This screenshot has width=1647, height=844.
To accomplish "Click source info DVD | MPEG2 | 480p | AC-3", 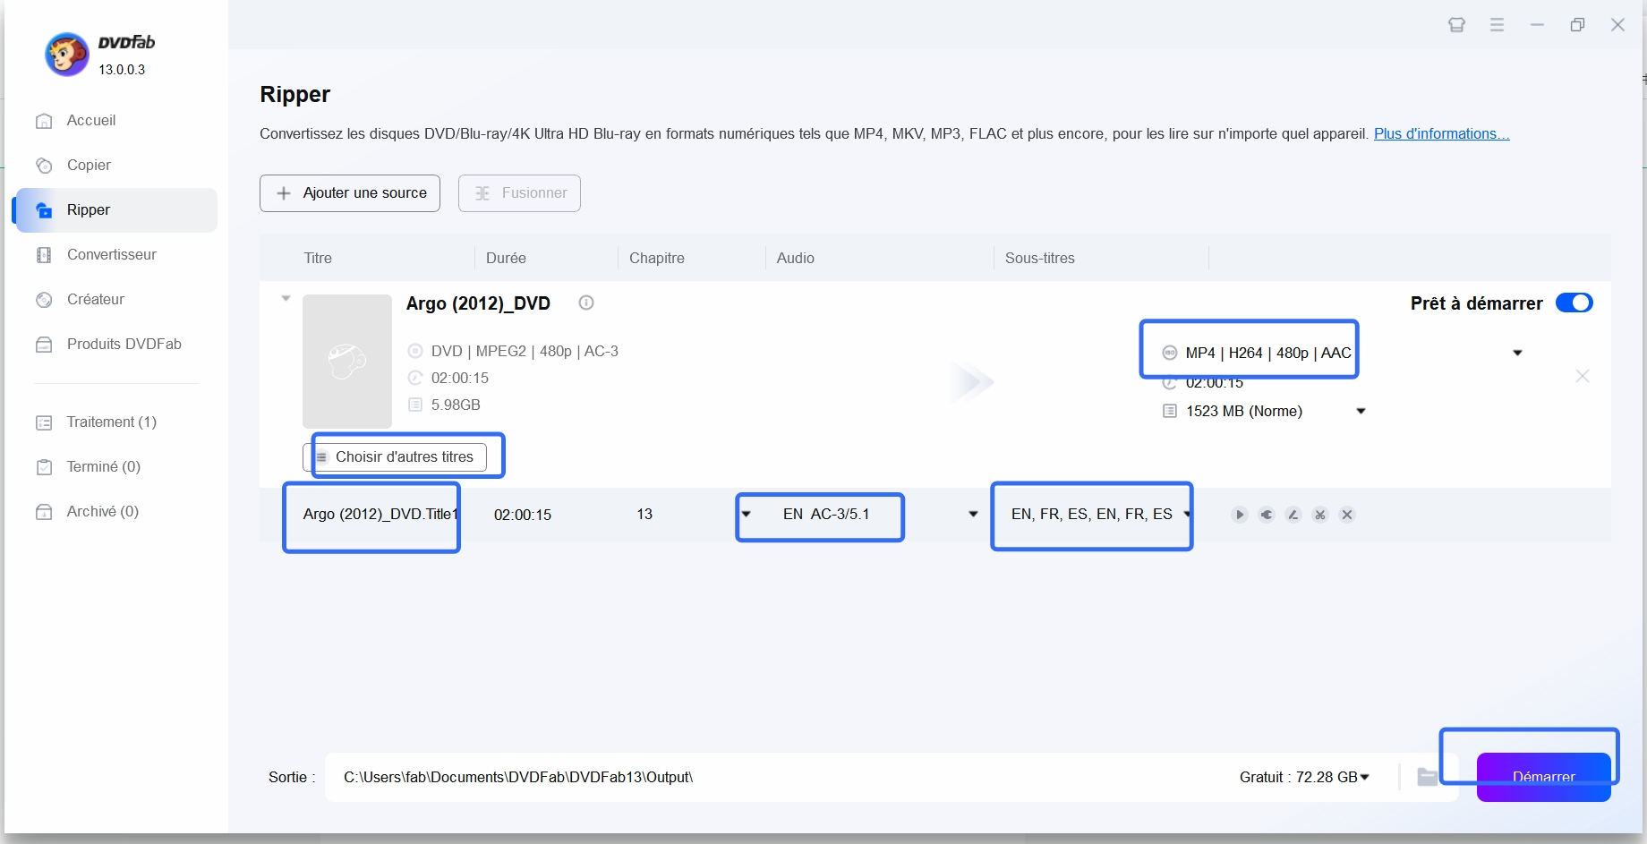I will [x=525, y=352].
